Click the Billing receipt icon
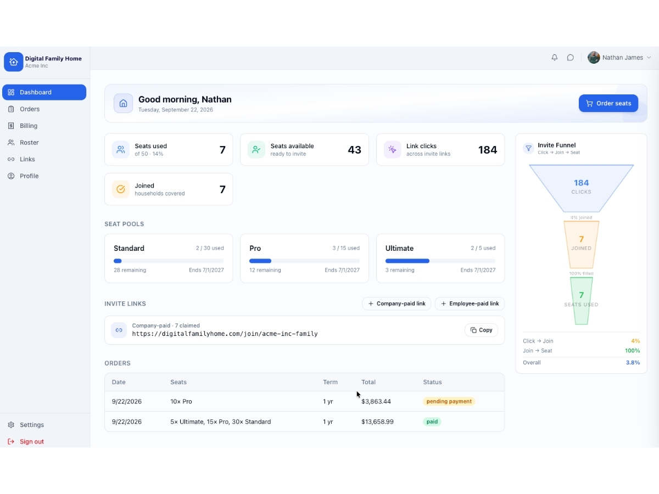The height and width of the screenshot is (494, 659). coord(11,126)
